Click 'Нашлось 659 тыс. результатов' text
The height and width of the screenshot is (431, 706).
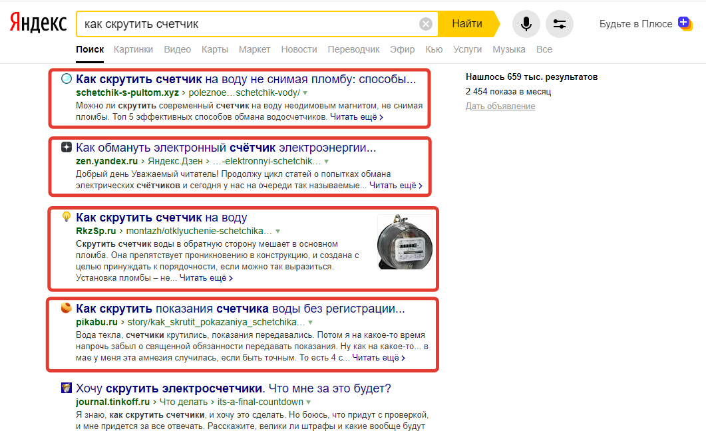point(532,77)
